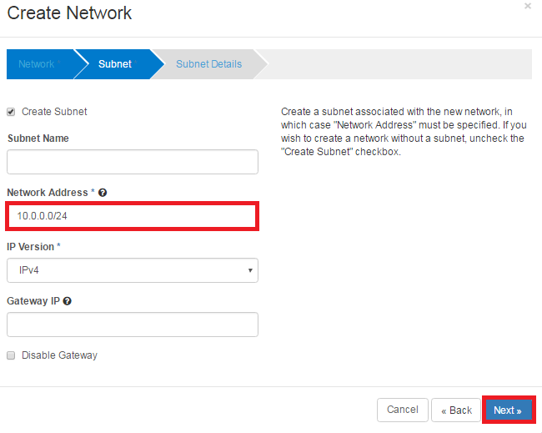
Task: Click the Network Address field showing 10.0.0.0/24
Action: 132,216
